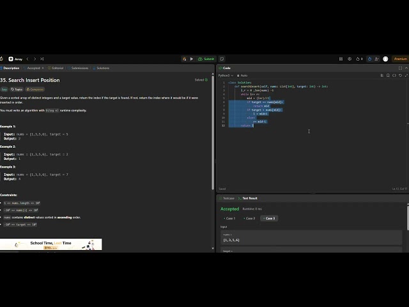Click code line with mid = (l+r)//2
This screenshot has width=409, height=307.
(x=258, y=98)
